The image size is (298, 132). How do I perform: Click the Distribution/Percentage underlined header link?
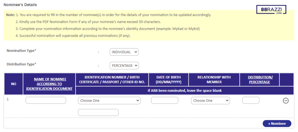click(x=259, y=80)
